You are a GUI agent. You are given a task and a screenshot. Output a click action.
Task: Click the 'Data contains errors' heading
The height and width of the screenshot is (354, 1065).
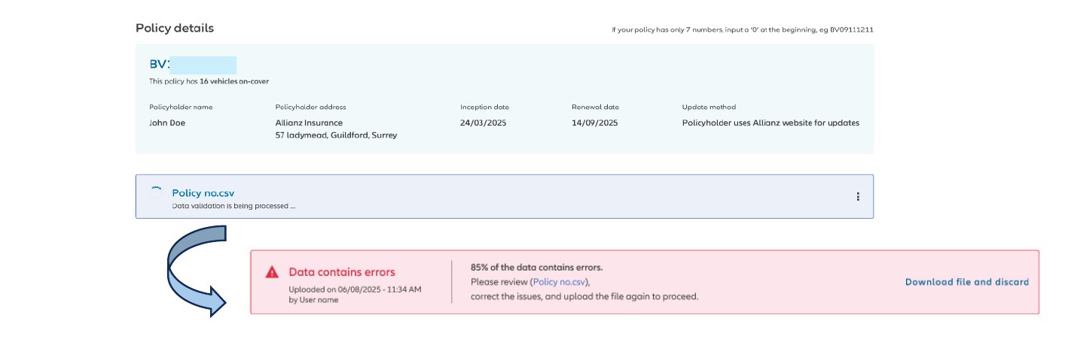point(342,272)
